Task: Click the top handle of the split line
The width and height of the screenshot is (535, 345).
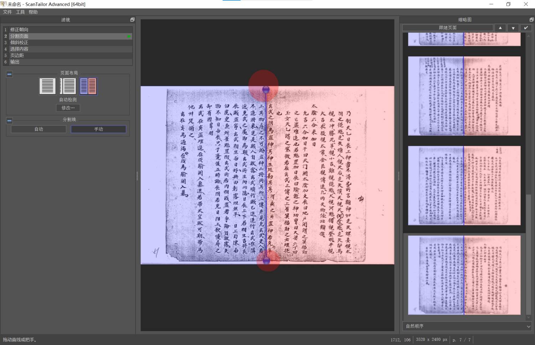Action: 266,89
